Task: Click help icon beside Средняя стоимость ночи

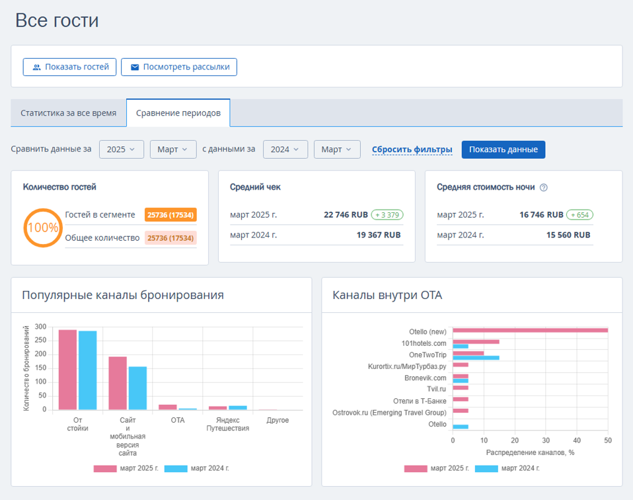Action: tap(544, 188)
